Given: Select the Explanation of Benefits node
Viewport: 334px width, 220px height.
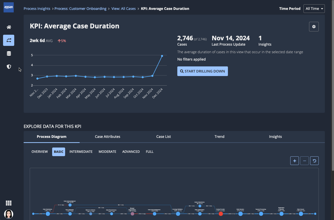Looking at the screenshot, I should tap(281, 214).
